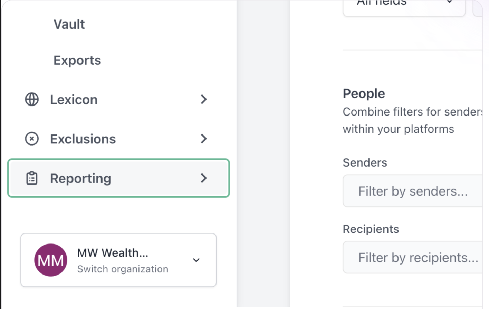The height and width of the screenshot is (309, 489).
Task: Click the purple MM organization avatar
Action: [51, 260]
